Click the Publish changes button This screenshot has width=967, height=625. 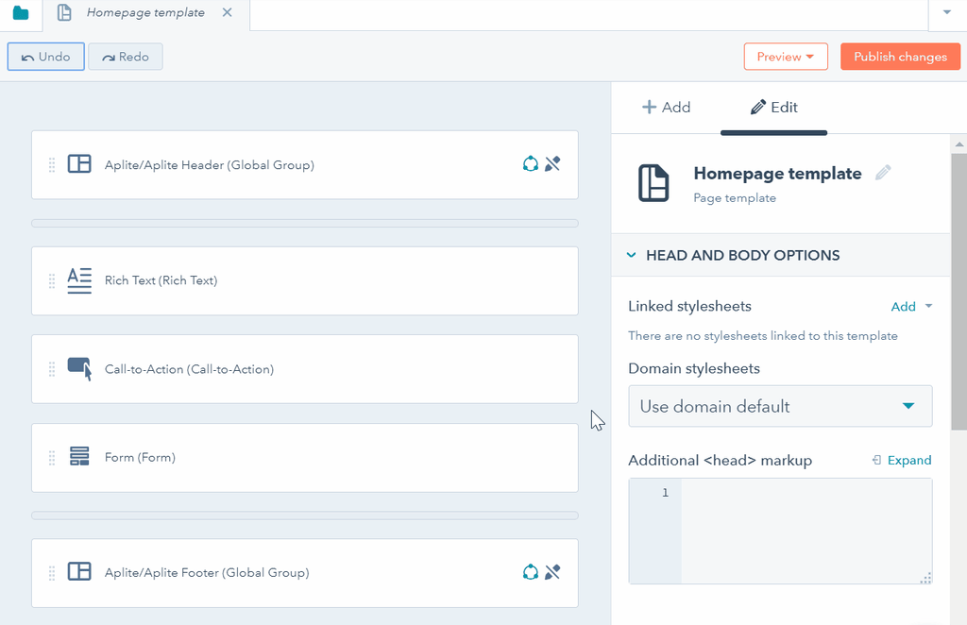click(899, 57)
